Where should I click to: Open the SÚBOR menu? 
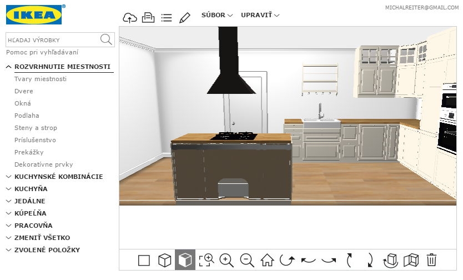tap(217, 15)
